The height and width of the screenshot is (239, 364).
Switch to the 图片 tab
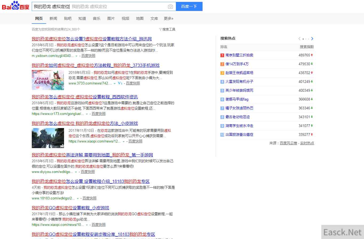[x=111, y=18]
